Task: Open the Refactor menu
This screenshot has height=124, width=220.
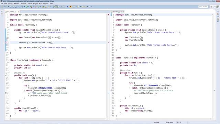Action: coord(16,4)
